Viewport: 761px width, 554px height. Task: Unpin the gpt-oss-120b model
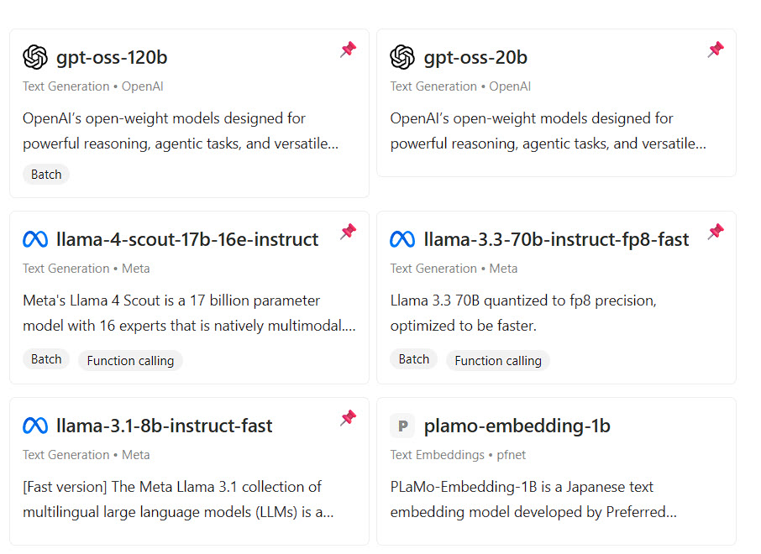pyautogui.click(x=348, y=50)
